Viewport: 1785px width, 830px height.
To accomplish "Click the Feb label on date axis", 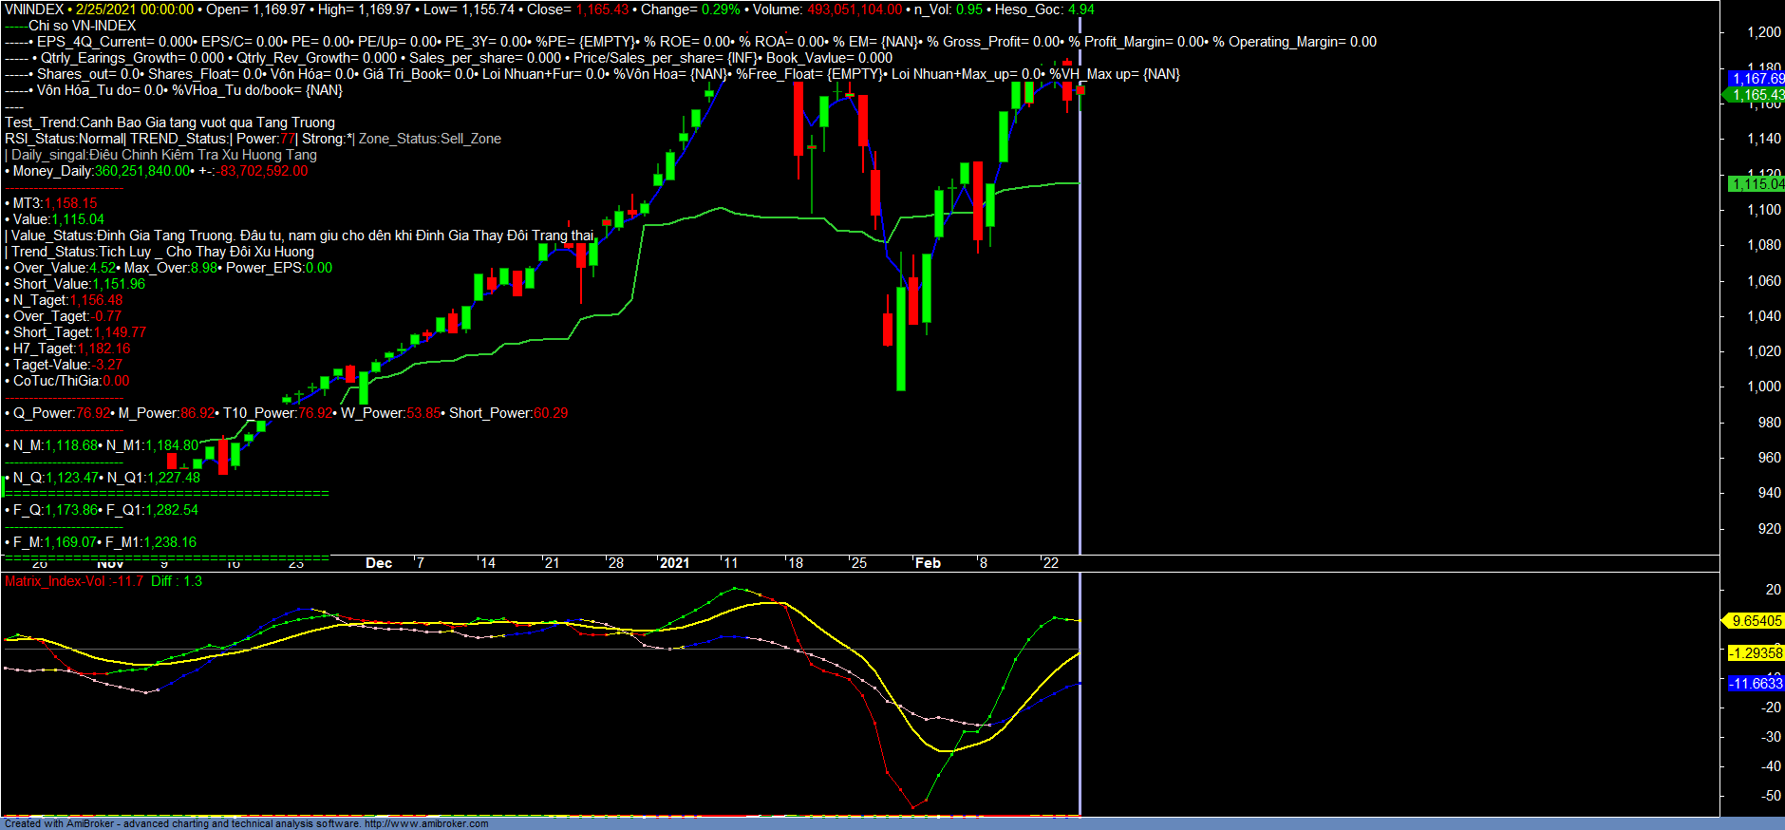I will (928, 563).
